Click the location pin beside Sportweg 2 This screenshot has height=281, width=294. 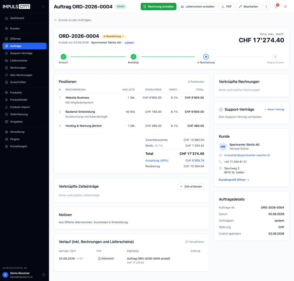tap(220, 168)
